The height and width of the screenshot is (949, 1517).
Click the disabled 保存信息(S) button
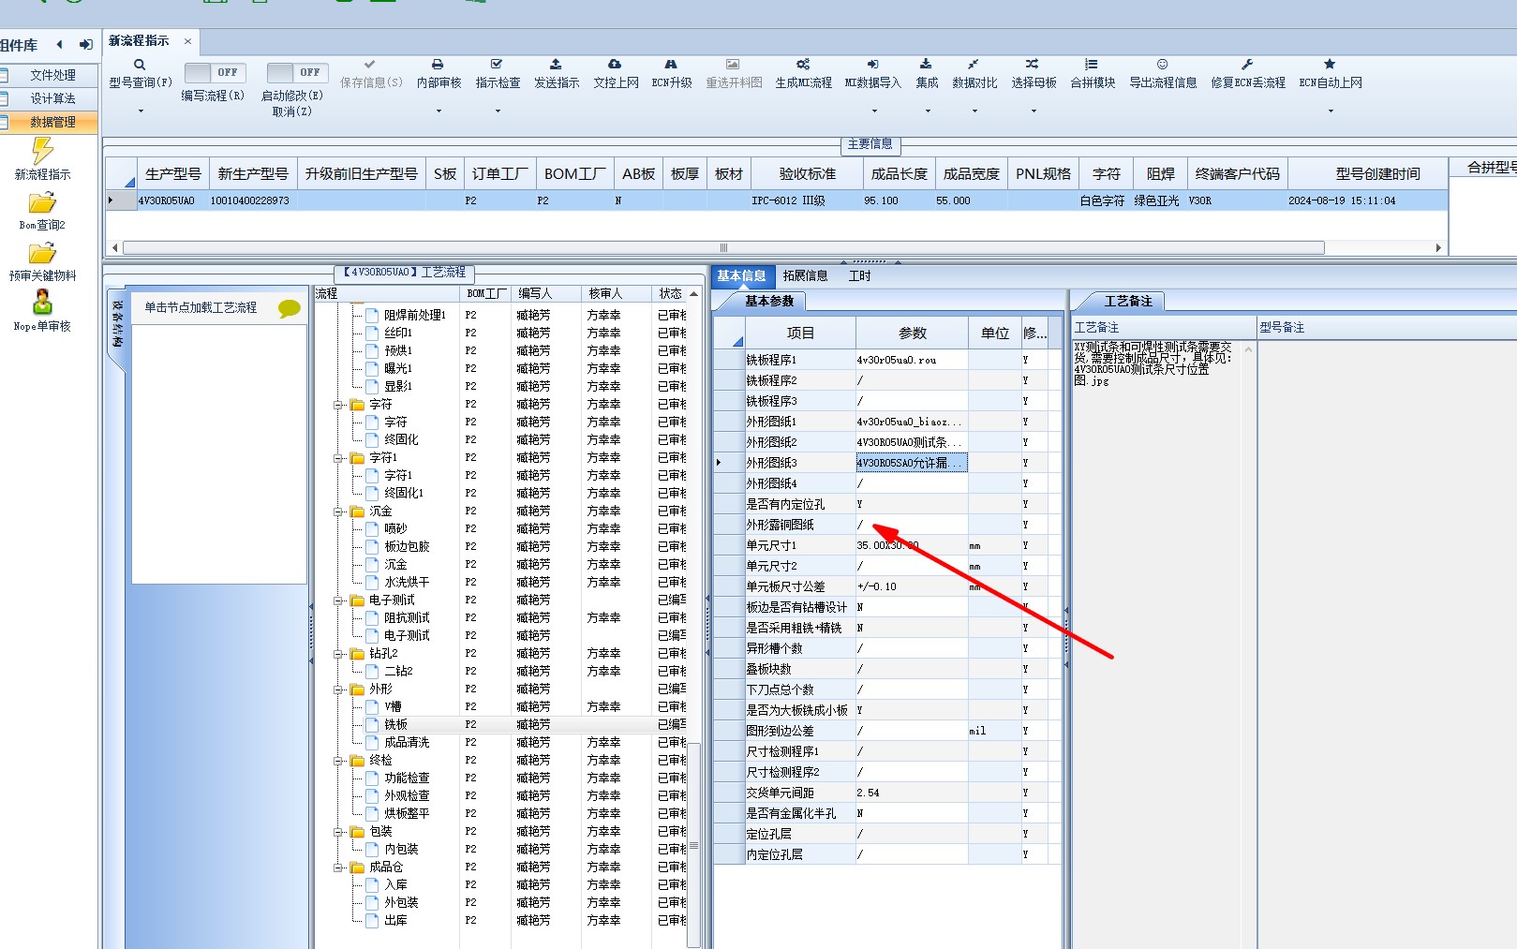[x=371, y=74]
